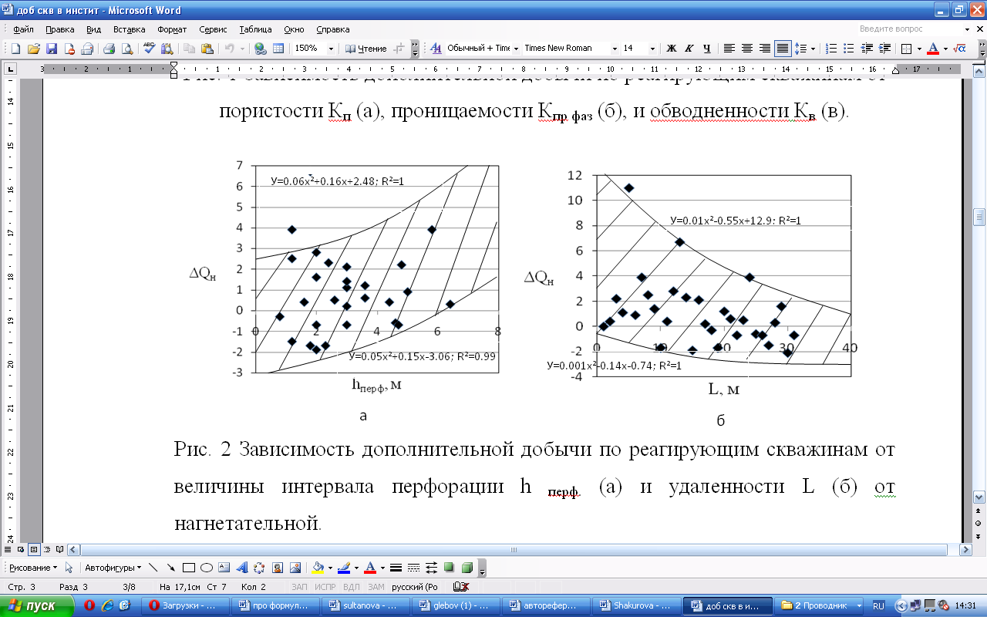This screenshot has width=987, height=617.
Task: Apply the blue line color
Action: (343, 568)
